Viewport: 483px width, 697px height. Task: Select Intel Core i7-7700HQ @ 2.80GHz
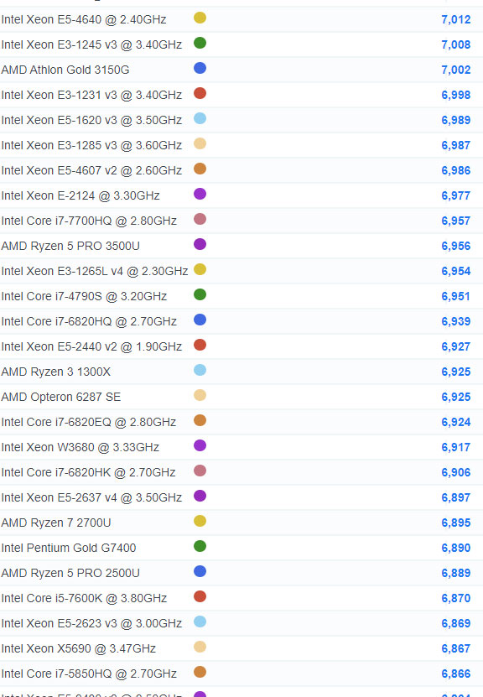point(89,221)
